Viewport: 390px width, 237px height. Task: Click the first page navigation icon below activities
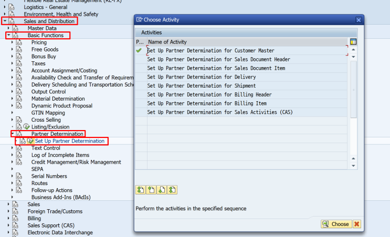141,190
